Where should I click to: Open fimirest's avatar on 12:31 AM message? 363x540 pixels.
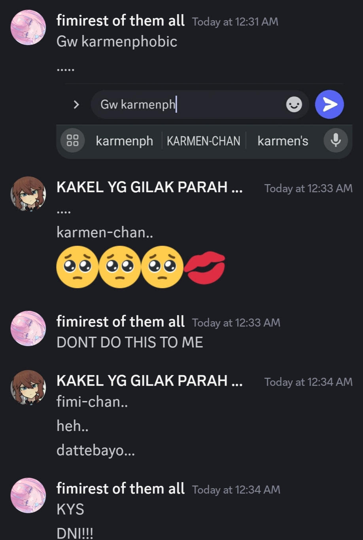tap(28, 27)
